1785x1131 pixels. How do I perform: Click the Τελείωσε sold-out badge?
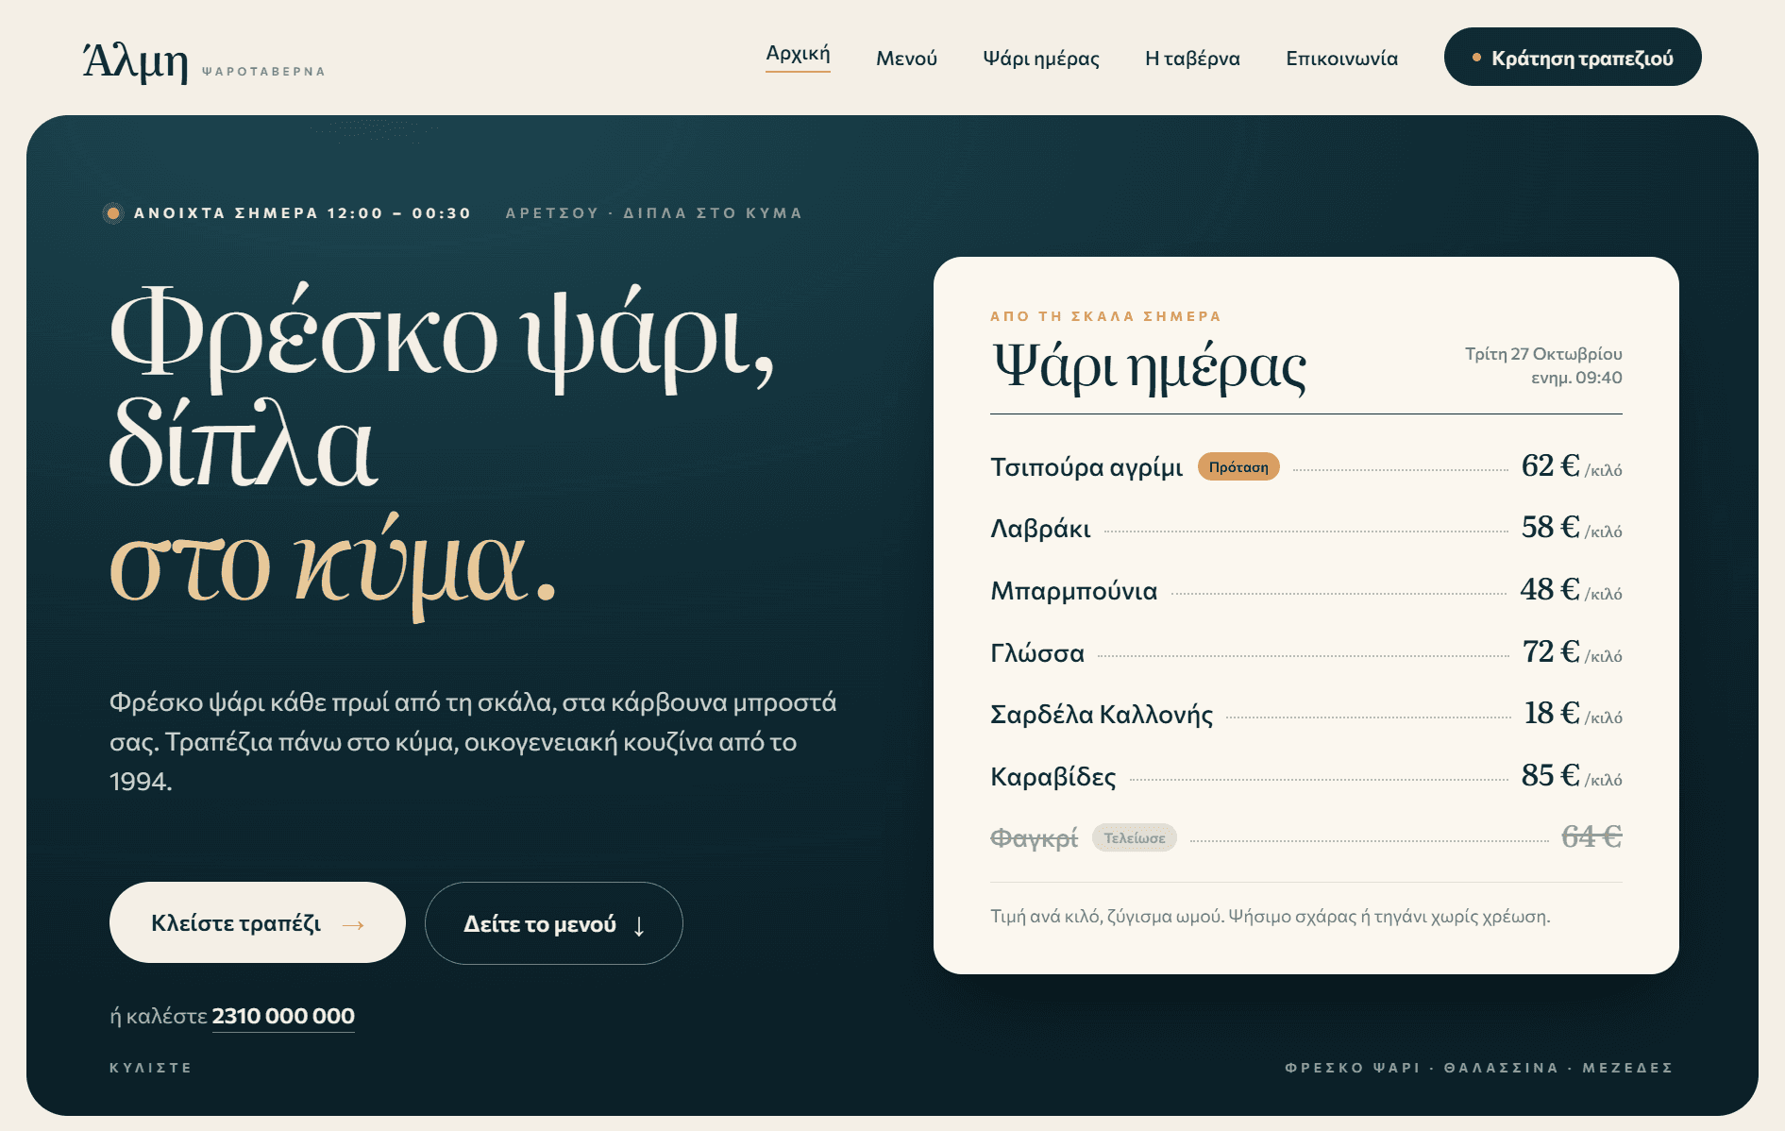[1135, 837]
